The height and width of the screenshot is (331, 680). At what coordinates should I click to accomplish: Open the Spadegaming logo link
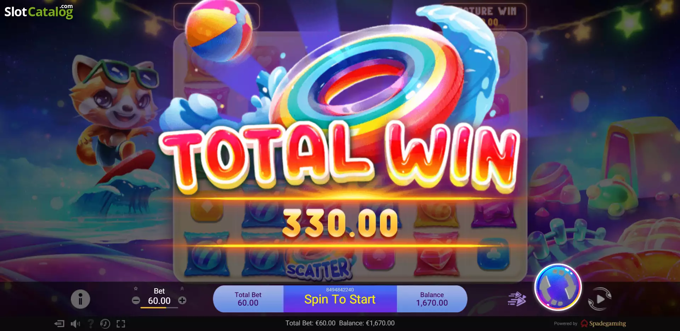point(603,323)
